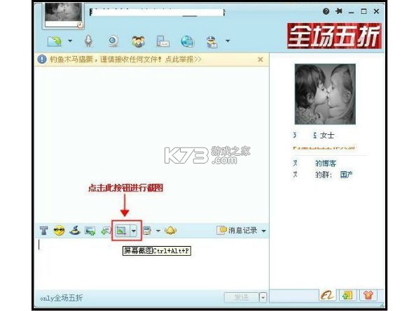Click the send picture icon
The height and width of the screenshot is (311, 416).
90,231
